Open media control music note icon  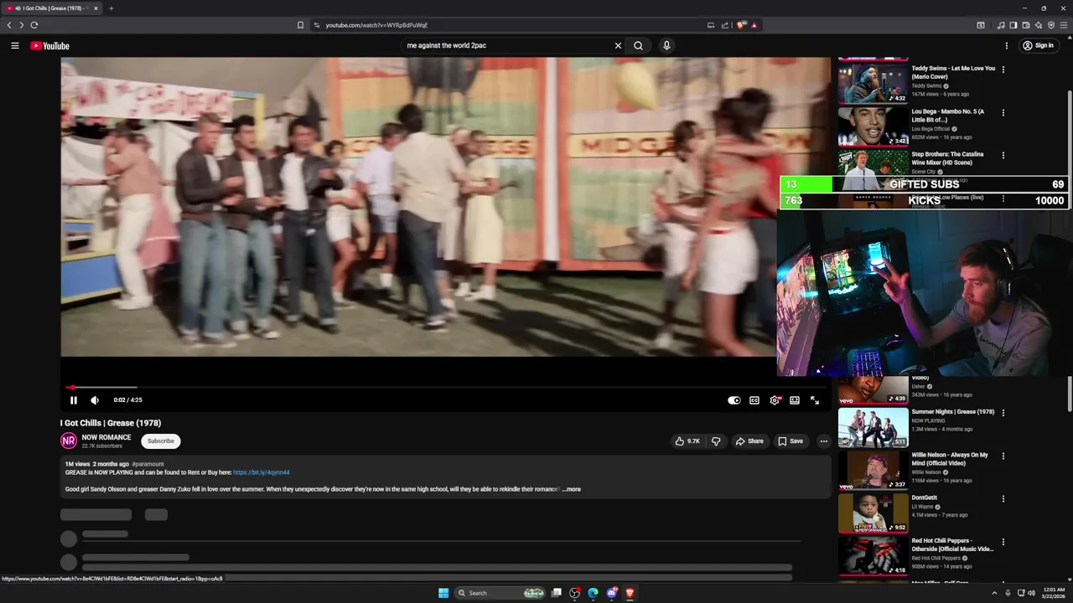[x=1001, y=25]
